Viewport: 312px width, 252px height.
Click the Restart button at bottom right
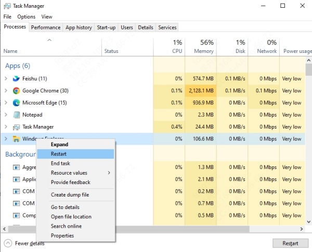pos(290,243)
